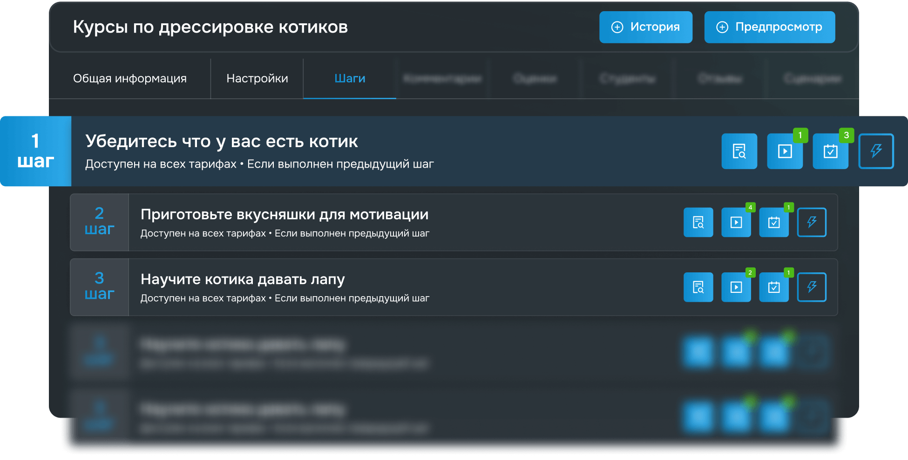
Task: Click video play icon in step 3
Action: pyautogui.click(x=736, y=287)
